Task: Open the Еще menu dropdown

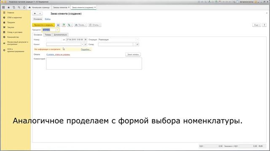Action: point(257,25)
